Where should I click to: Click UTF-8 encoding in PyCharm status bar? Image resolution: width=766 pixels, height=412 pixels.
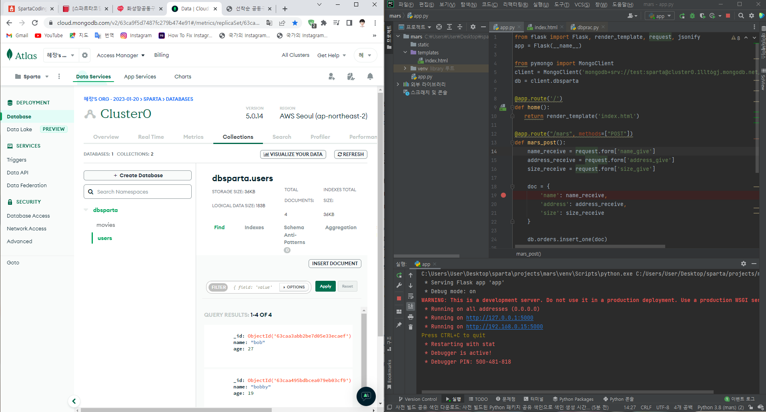click(663, 407)
